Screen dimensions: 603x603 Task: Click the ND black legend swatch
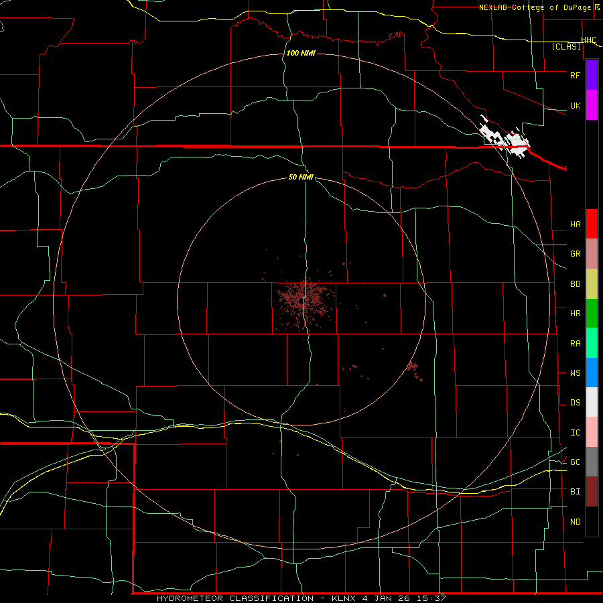592,521
